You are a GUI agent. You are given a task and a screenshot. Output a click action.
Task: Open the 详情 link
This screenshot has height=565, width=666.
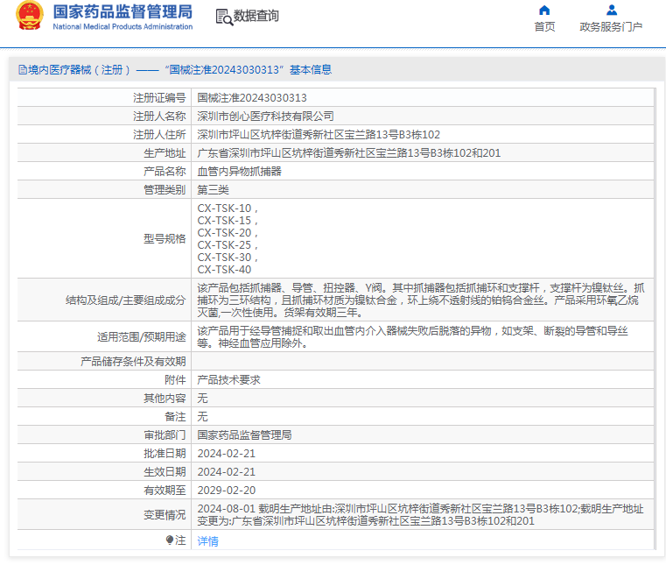click(207, 540)
